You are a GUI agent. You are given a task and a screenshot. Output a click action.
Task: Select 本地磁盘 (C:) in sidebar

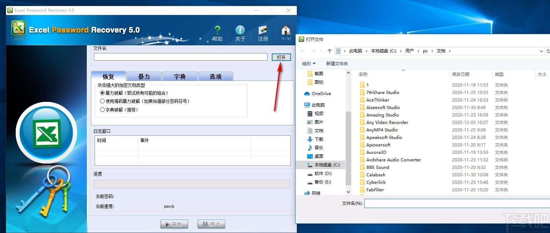(x=324, y=165)
